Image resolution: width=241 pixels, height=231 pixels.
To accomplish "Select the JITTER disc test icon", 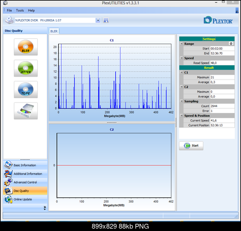I will tap(26, 68).
